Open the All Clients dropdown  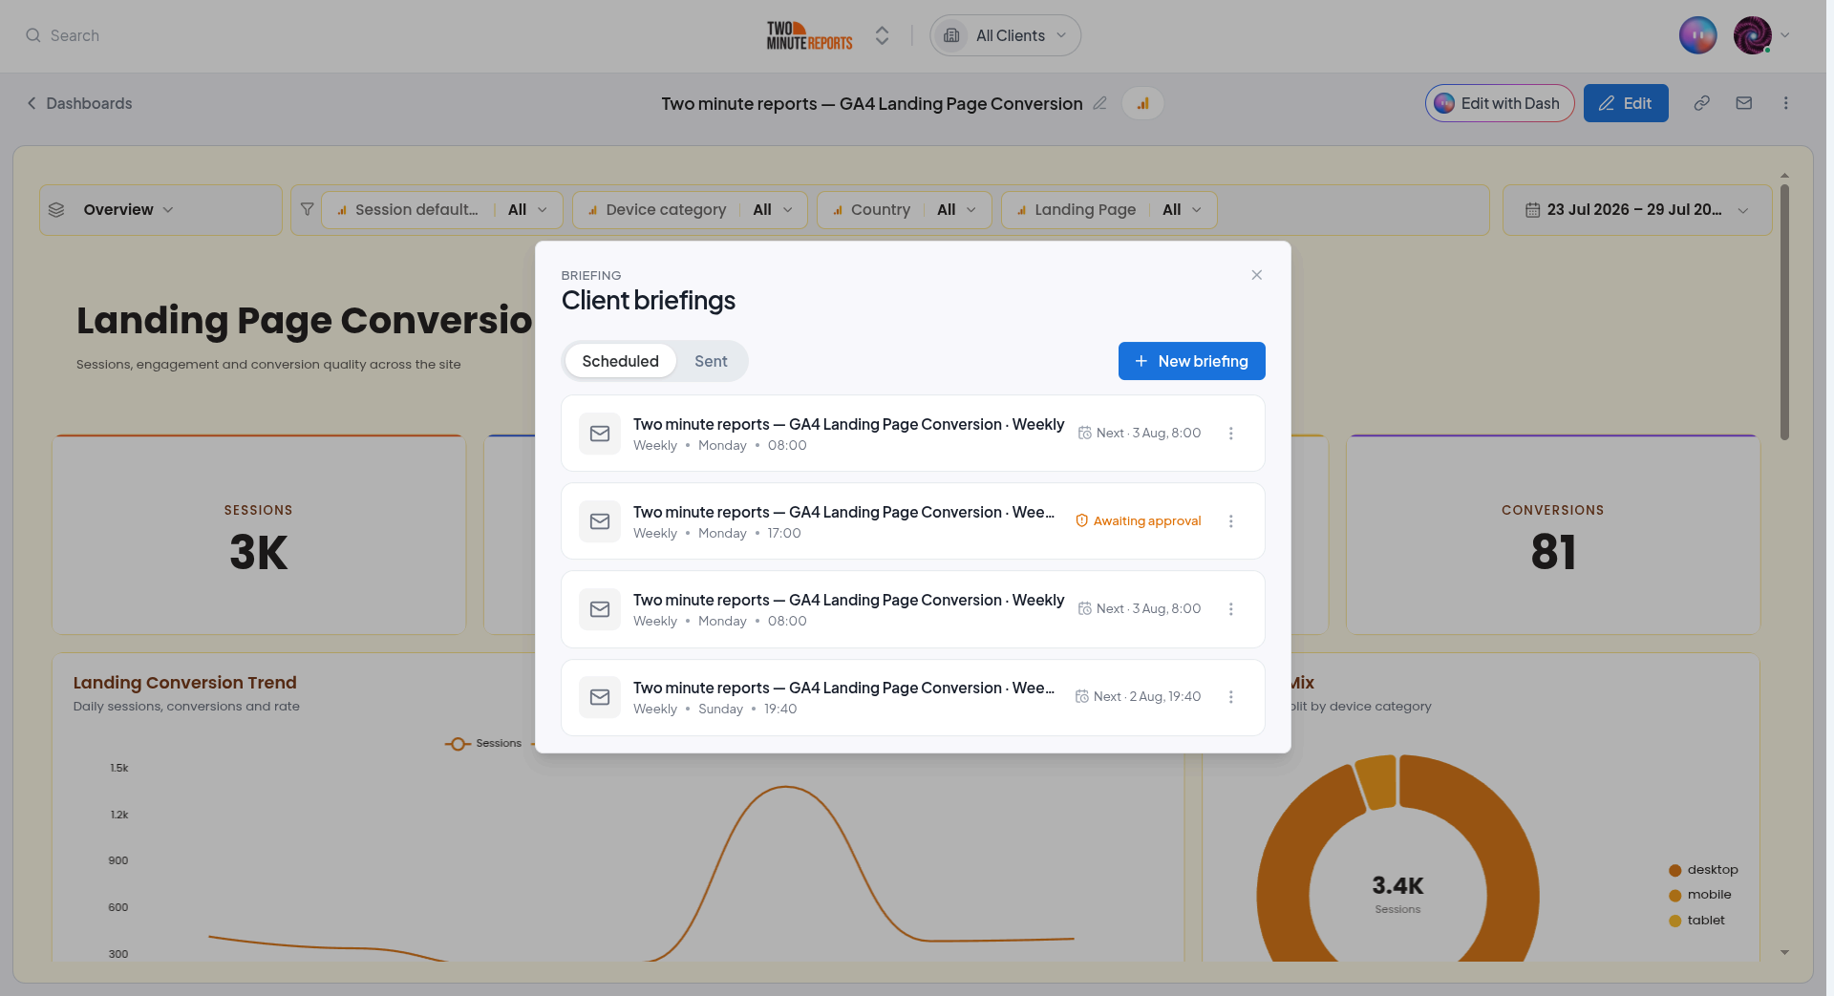[1006, 35]
